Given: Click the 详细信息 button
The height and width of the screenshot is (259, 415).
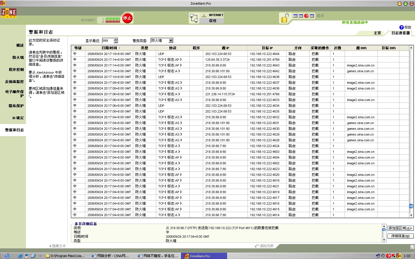Looking at the screenshot, I should tap(400, 236).
